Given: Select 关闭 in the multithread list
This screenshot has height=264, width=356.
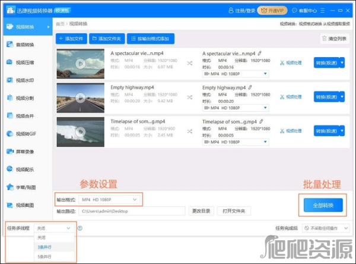Looking at the screenshot, I should tap(54, 237).
